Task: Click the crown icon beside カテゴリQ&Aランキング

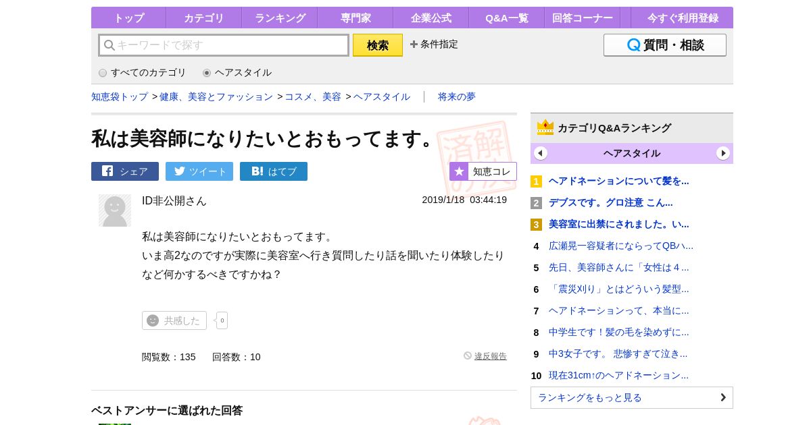Action: (x=545, y=128)
